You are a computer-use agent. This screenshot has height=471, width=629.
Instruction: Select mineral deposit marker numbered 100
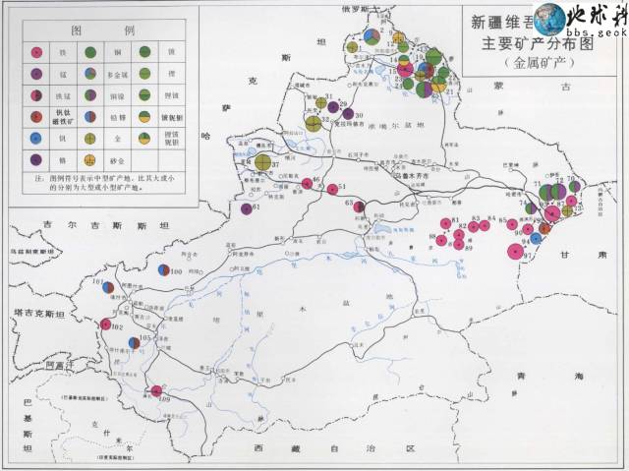[163, 269]
